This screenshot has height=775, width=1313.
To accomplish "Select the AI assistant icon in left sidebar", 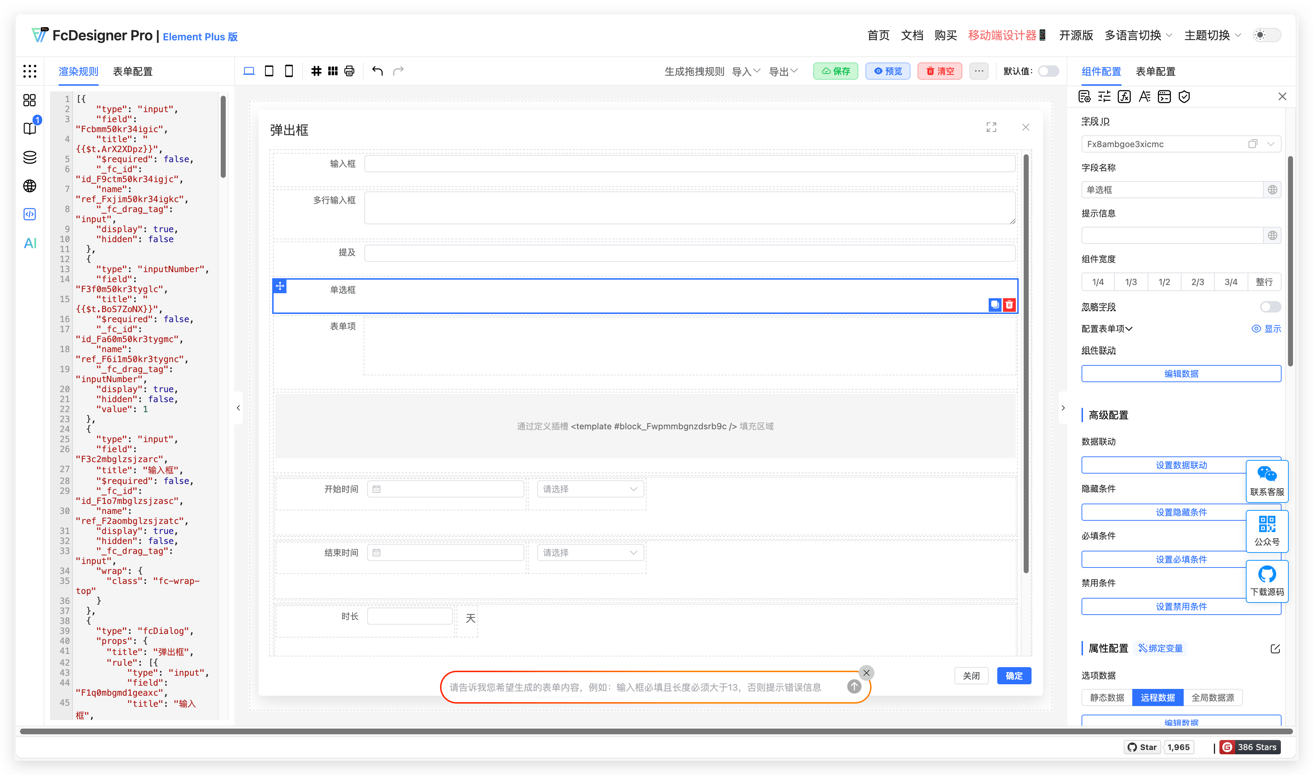I will 30,243.
